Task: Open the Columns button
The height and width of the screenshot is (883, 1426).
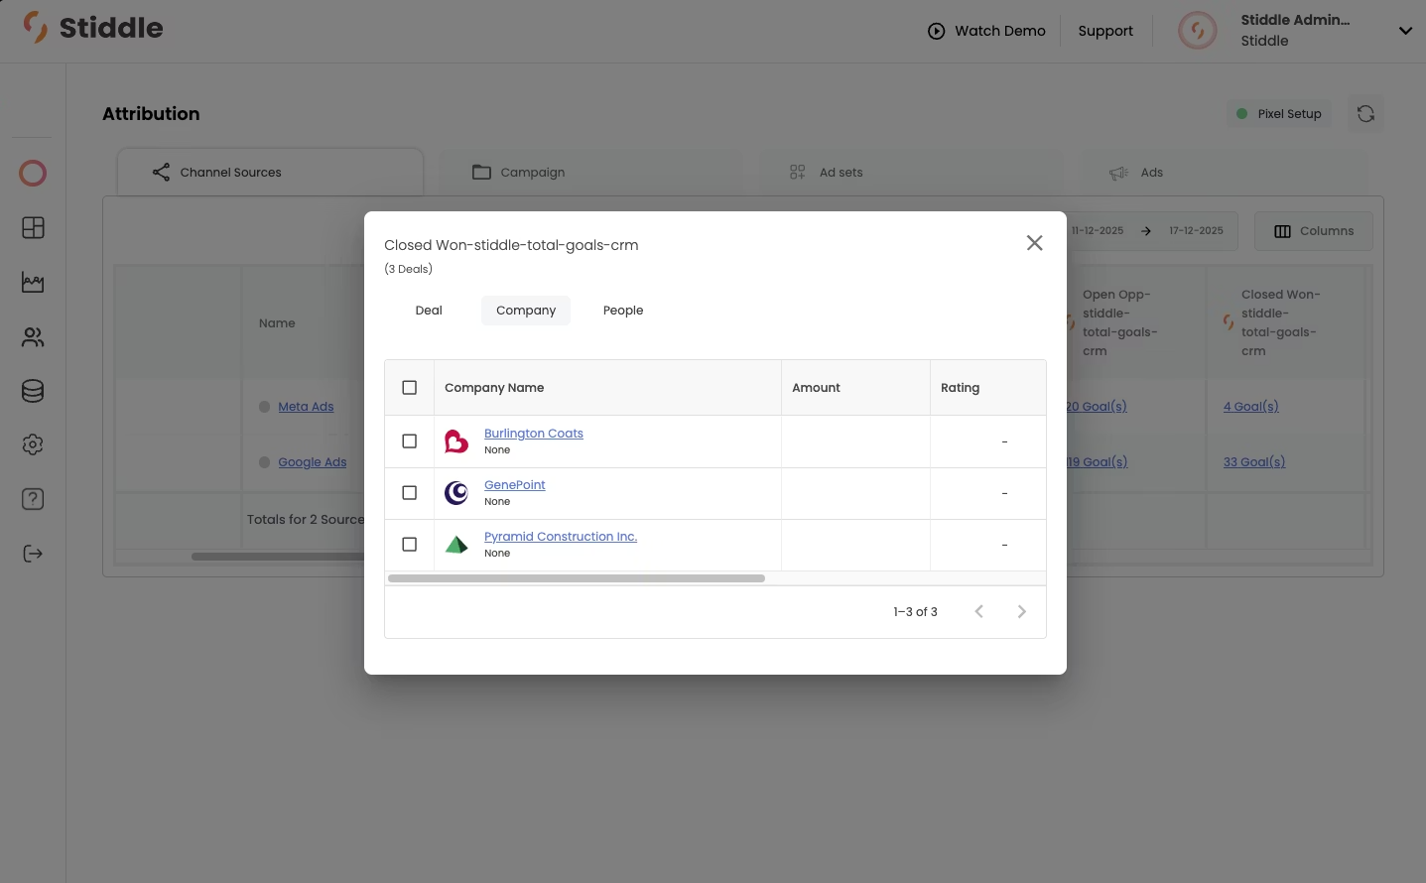Action: tap(1314, 231)
